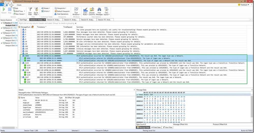The image size is (254, 133).
Task: Collapse message group 1133 in the grid
Action: (x=21, y=63)
